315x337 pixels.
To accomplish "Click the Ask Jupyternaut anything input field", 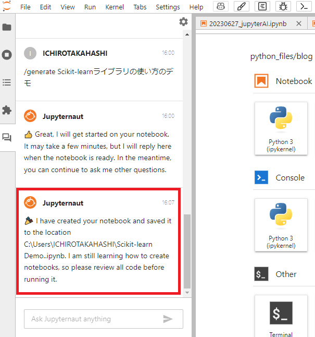I will (x=94, y=319).
